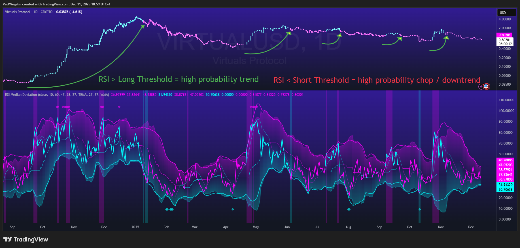Click magenta 0.80201 current price label
The width and height of the screenshot is (520, 248).
coord(505,35)
